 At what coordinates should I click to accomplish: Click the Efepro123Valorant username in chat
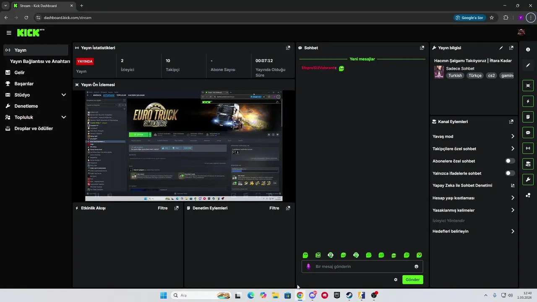click(x=318, y=68)
